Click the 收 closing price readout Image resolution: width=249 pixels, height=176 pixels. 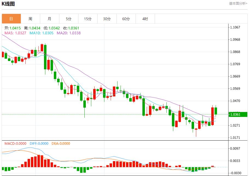click(71, 28)
